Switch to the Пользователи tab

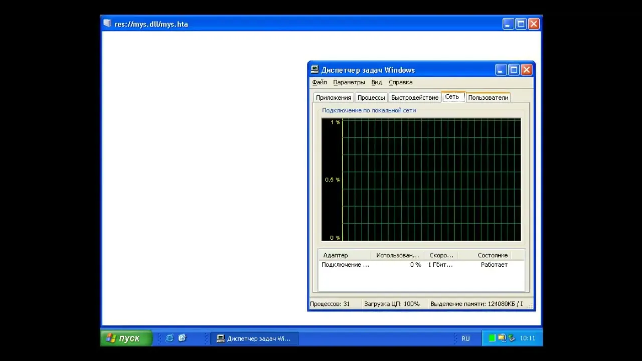pos(488,98)
